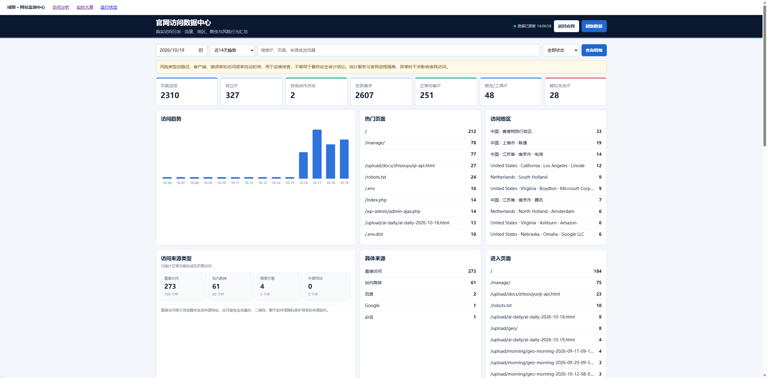Open the 全部状态 status dropdown
Viewport: 767px width, 378px height.
point(561,50)
